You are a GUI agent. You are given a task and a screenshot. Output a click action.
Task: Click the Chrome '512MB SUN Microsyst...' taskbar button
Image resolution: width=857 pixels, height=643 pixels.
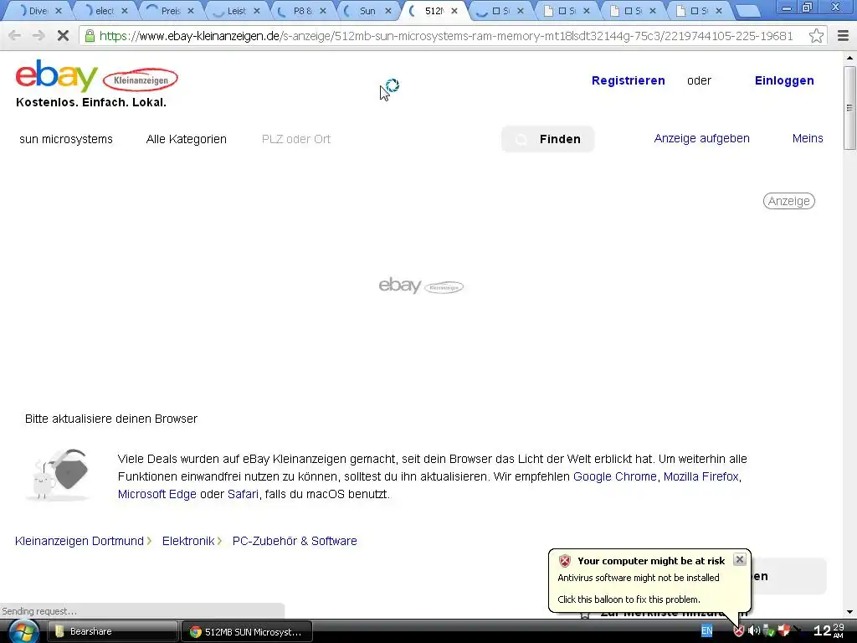(247, 631)
